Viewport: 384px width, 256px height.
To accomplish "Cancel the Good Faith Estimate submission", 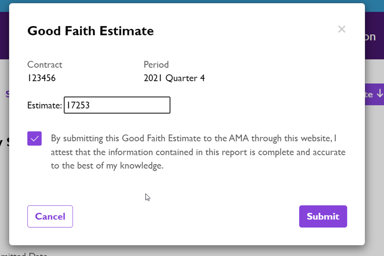I will pyautogui.click(x=50, y=216).
